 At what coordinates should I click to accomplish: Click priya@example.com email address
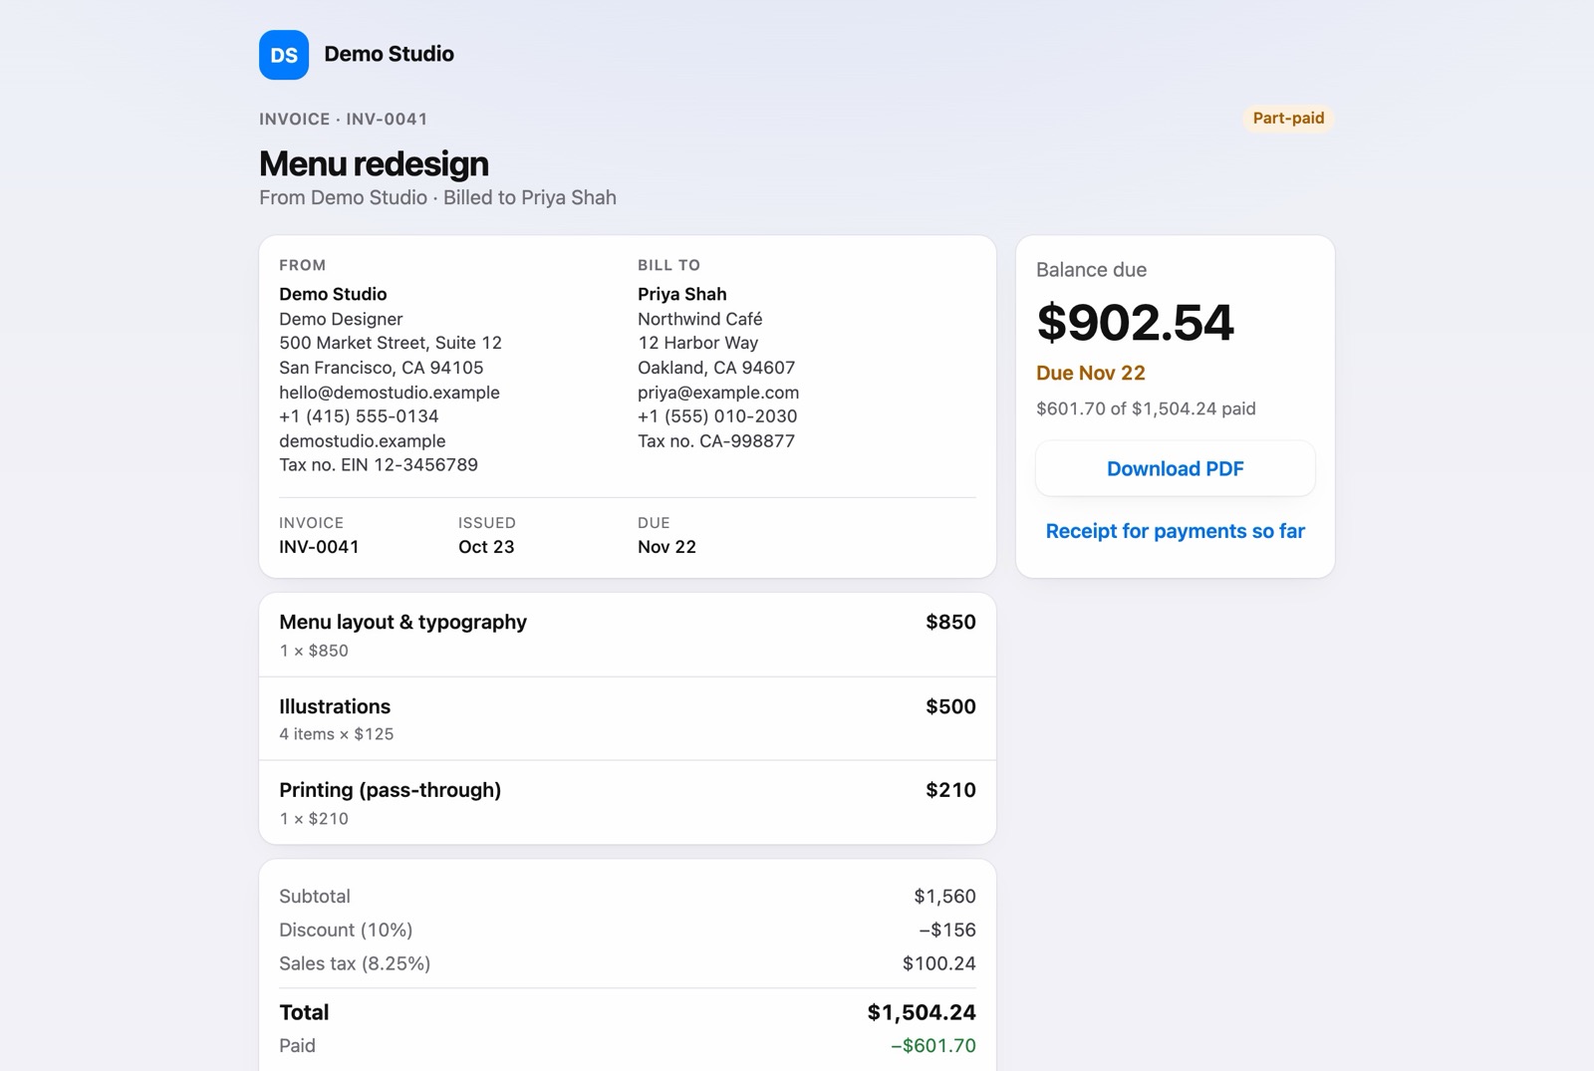[718, 393]
